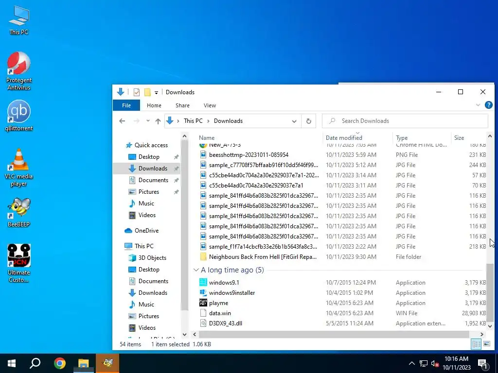Click file list scrollbar down arrow
The height and width of the screenshot is (373, 498).
click(490, 326)
